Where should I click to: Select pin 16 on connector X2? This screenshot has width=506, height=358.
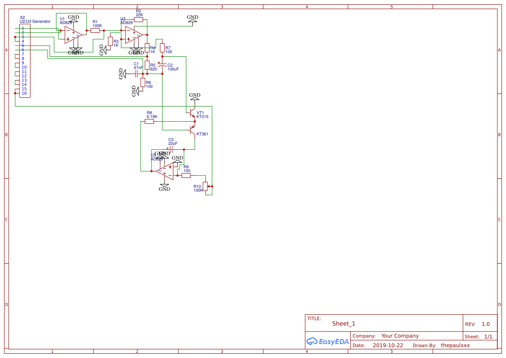pos(24,93)
